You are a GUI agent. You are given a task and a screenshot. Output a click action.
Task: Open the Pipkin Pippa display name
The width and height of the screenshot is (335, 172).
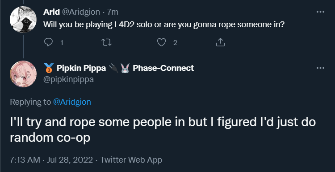(x=81, y=68)
